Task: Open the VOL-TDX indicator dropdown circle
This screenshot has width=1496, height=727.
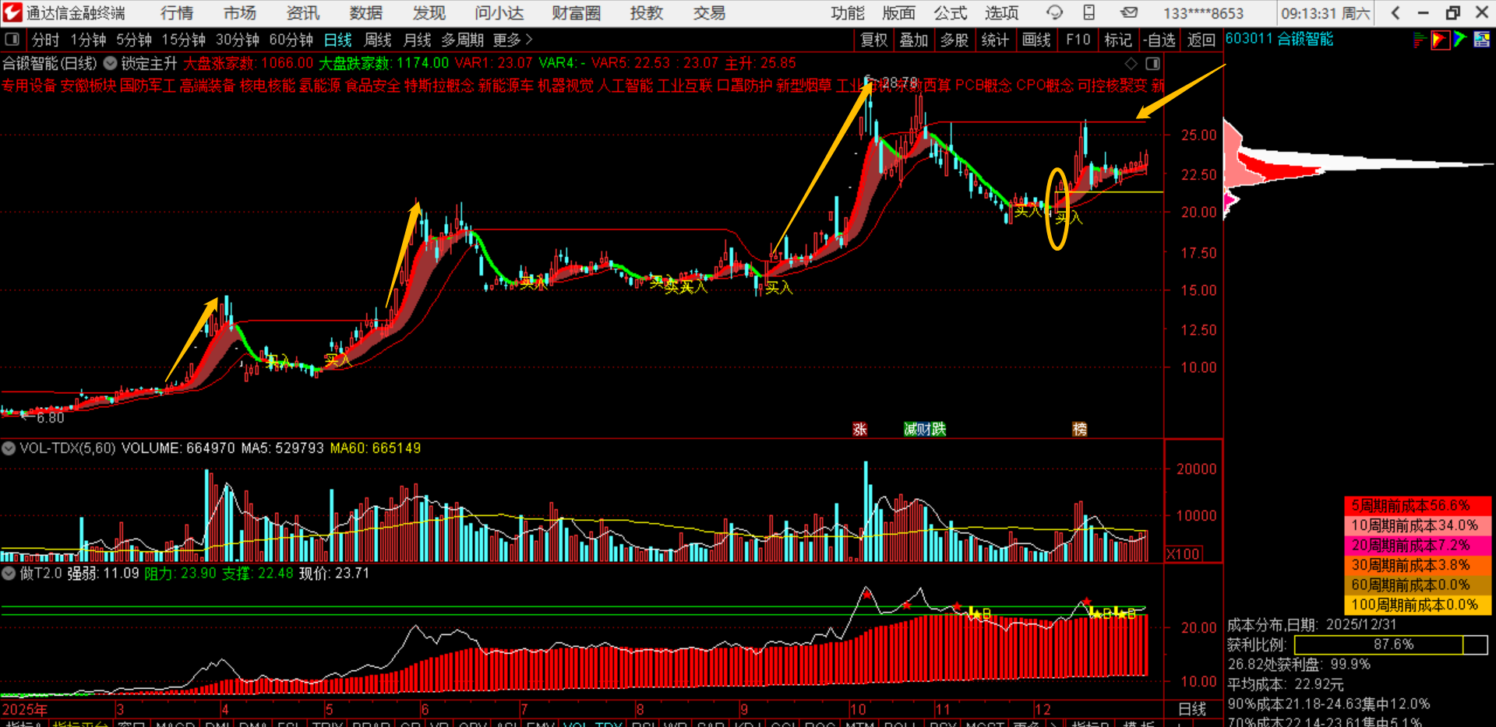Action: pos(9,448)
